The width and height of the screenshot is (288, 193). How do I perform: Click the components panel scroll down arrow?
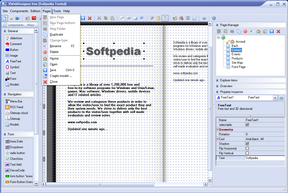tap(36, 183)
